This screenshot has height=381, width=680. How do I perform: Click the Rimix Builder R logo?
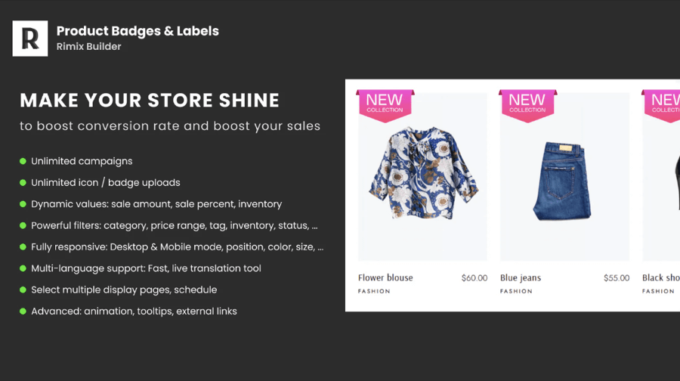30,39
